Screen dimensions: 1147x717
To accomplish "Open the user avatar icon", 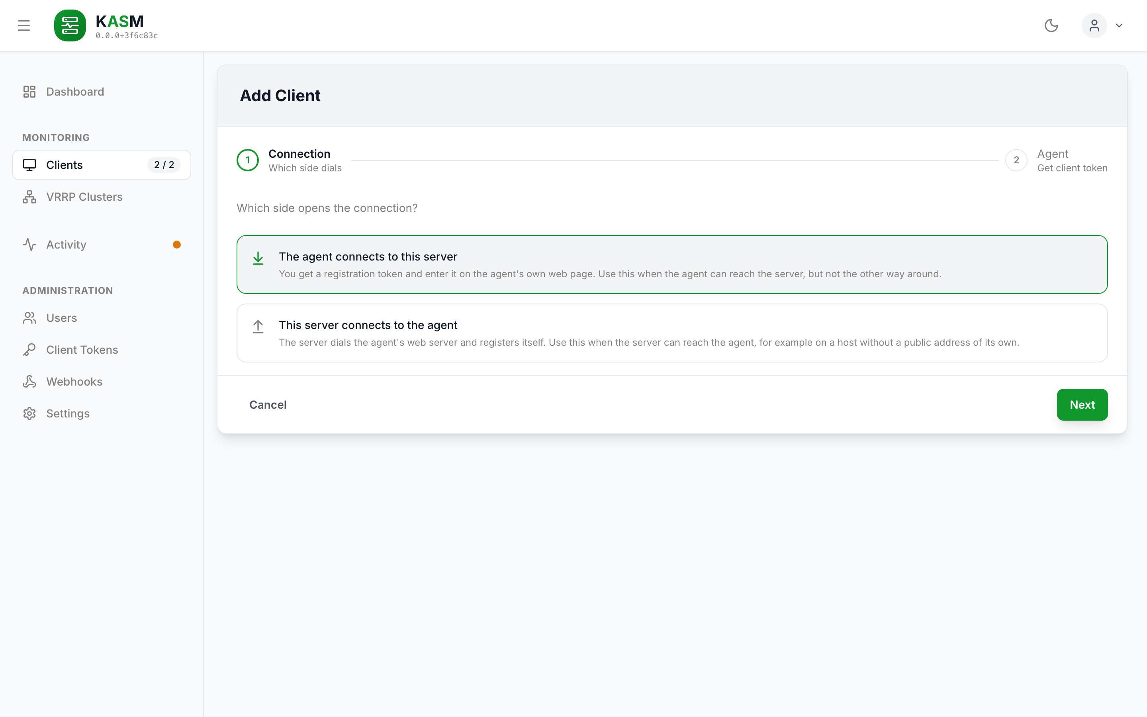I will tap(1094, 25).
